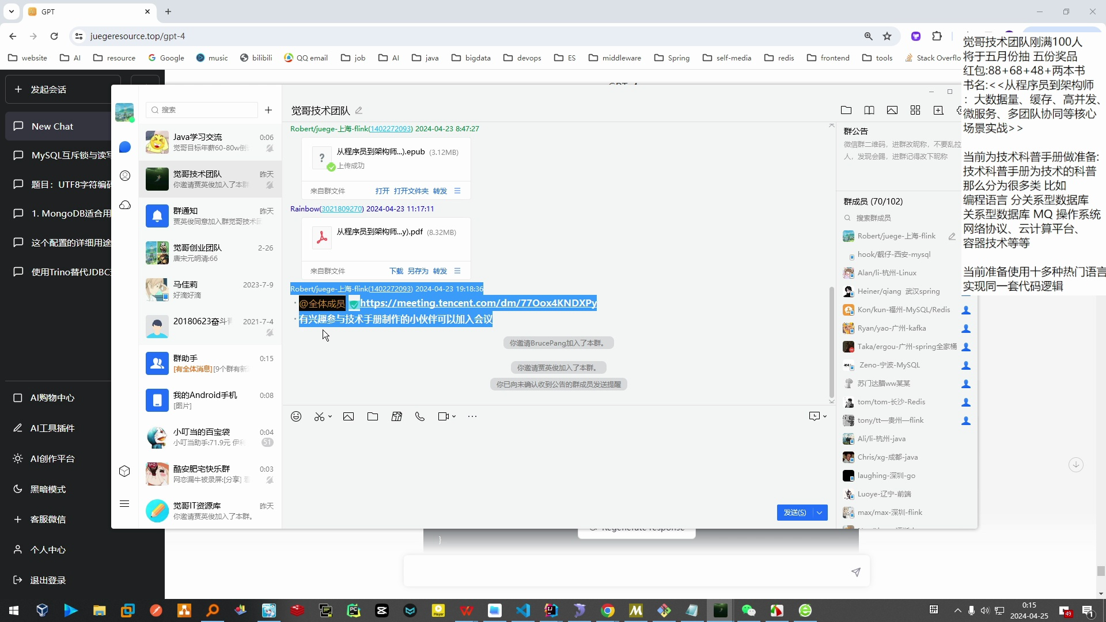Click the invite plus-box icon in chat header
This screenshot has width=1106, height=622.
tap(938, 110)
